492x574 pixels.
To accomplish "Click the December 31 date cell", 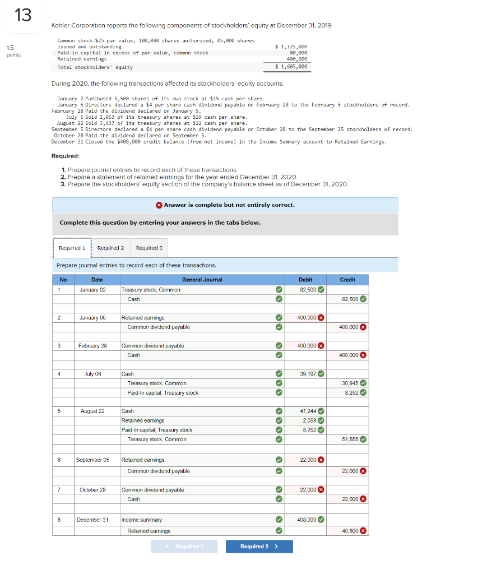I will coord(97,520).
